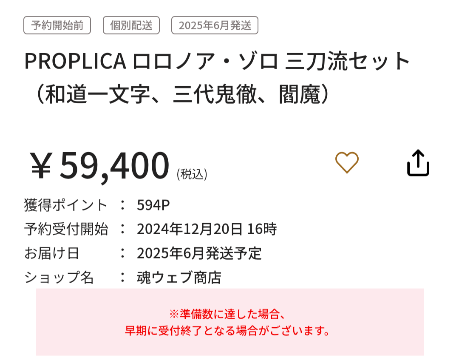Screen dimensions: 459x363
Task: Click the 2025年6月発送 tag
Action: pos(215,26)
